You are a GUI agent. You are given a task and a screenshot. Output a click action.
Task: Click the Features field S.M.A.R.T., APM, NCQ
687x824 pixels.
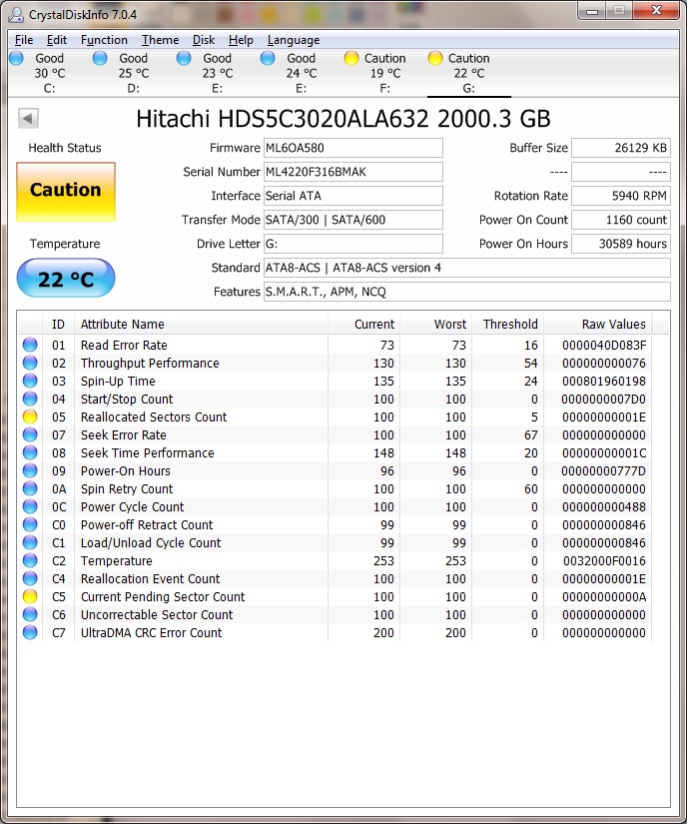(x=467, y=292)
